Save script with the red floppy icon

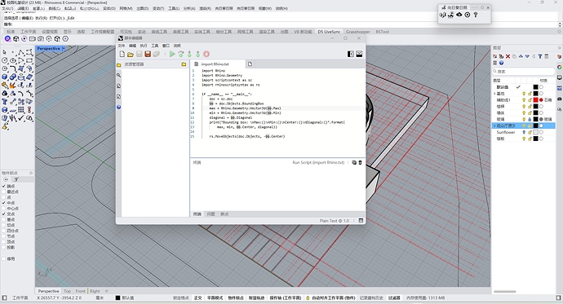[148, 54]
